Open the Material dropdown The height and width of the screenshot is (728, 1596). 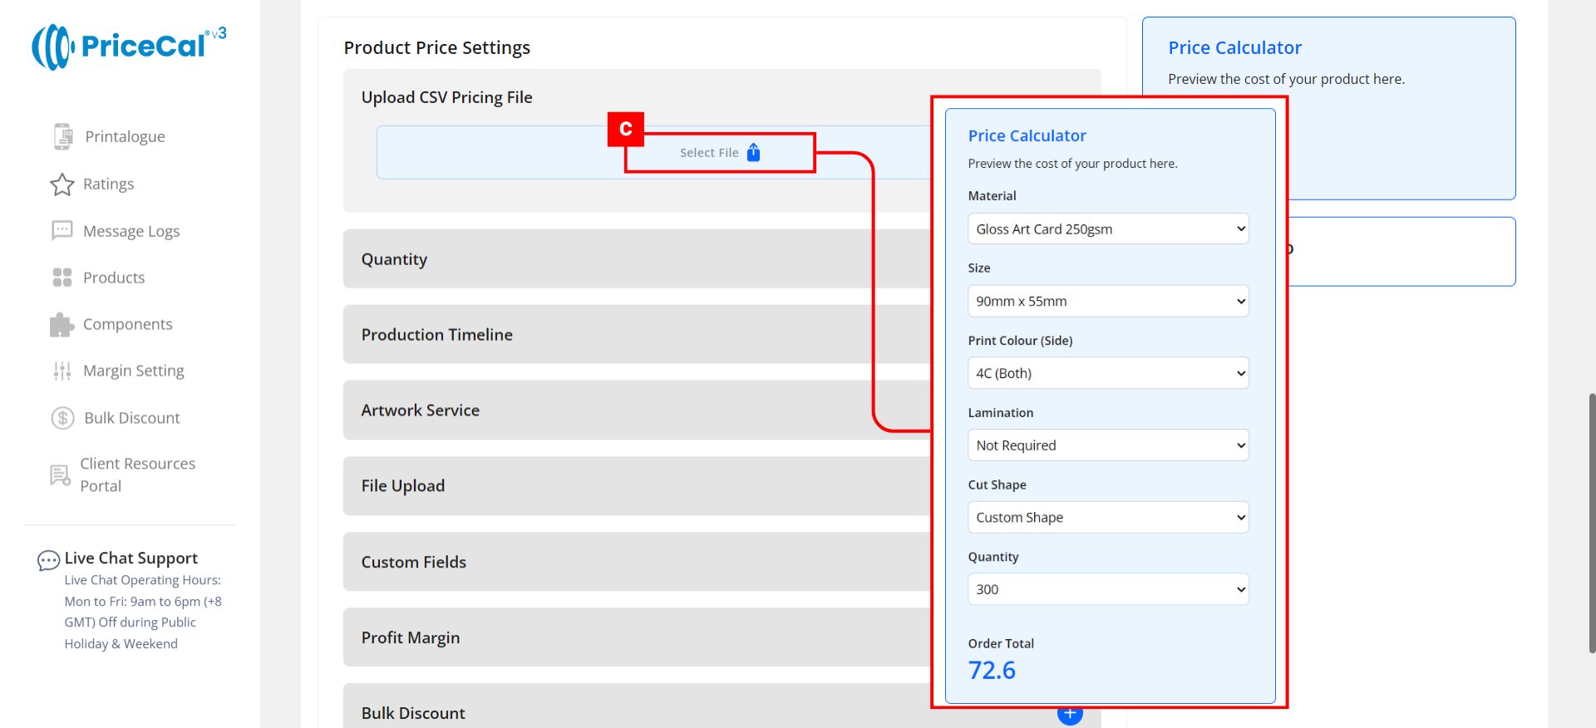pyautogui.click(x=1107, y=229)
